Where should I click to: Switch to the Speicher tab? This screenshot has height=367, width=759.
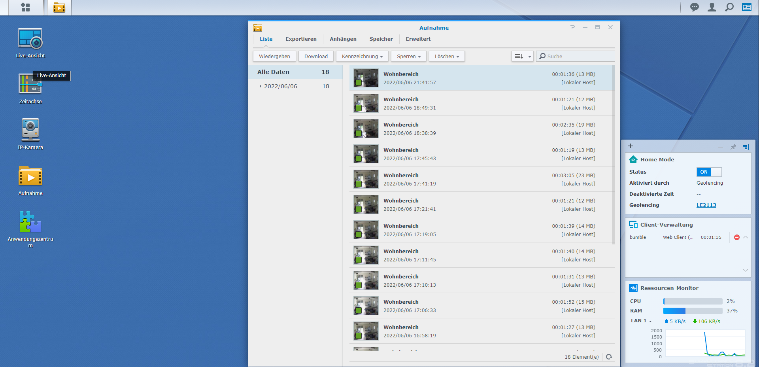point(381,39)
